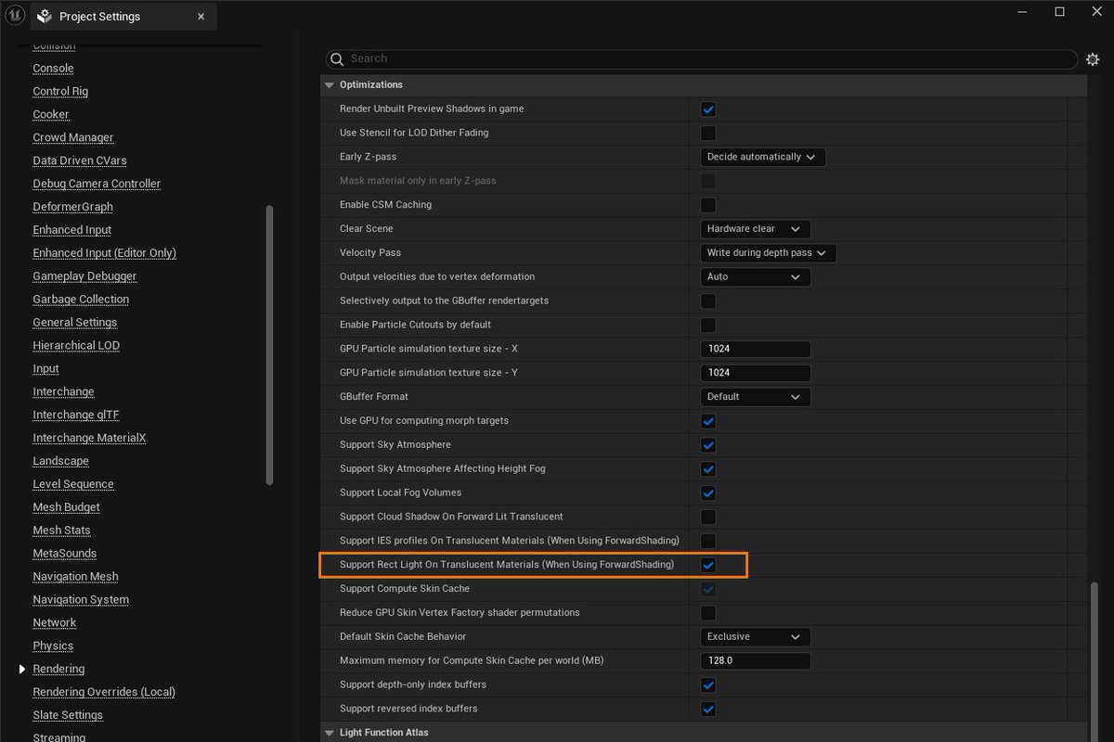Open Navigation Mesh settings
Screen dimensions: 1114x742
[75, 577]
